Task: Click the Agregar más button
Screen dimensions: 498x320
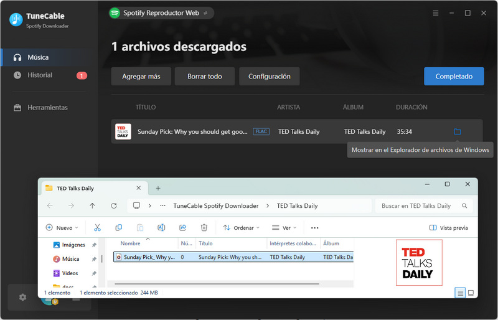Action: coord(141,77)
